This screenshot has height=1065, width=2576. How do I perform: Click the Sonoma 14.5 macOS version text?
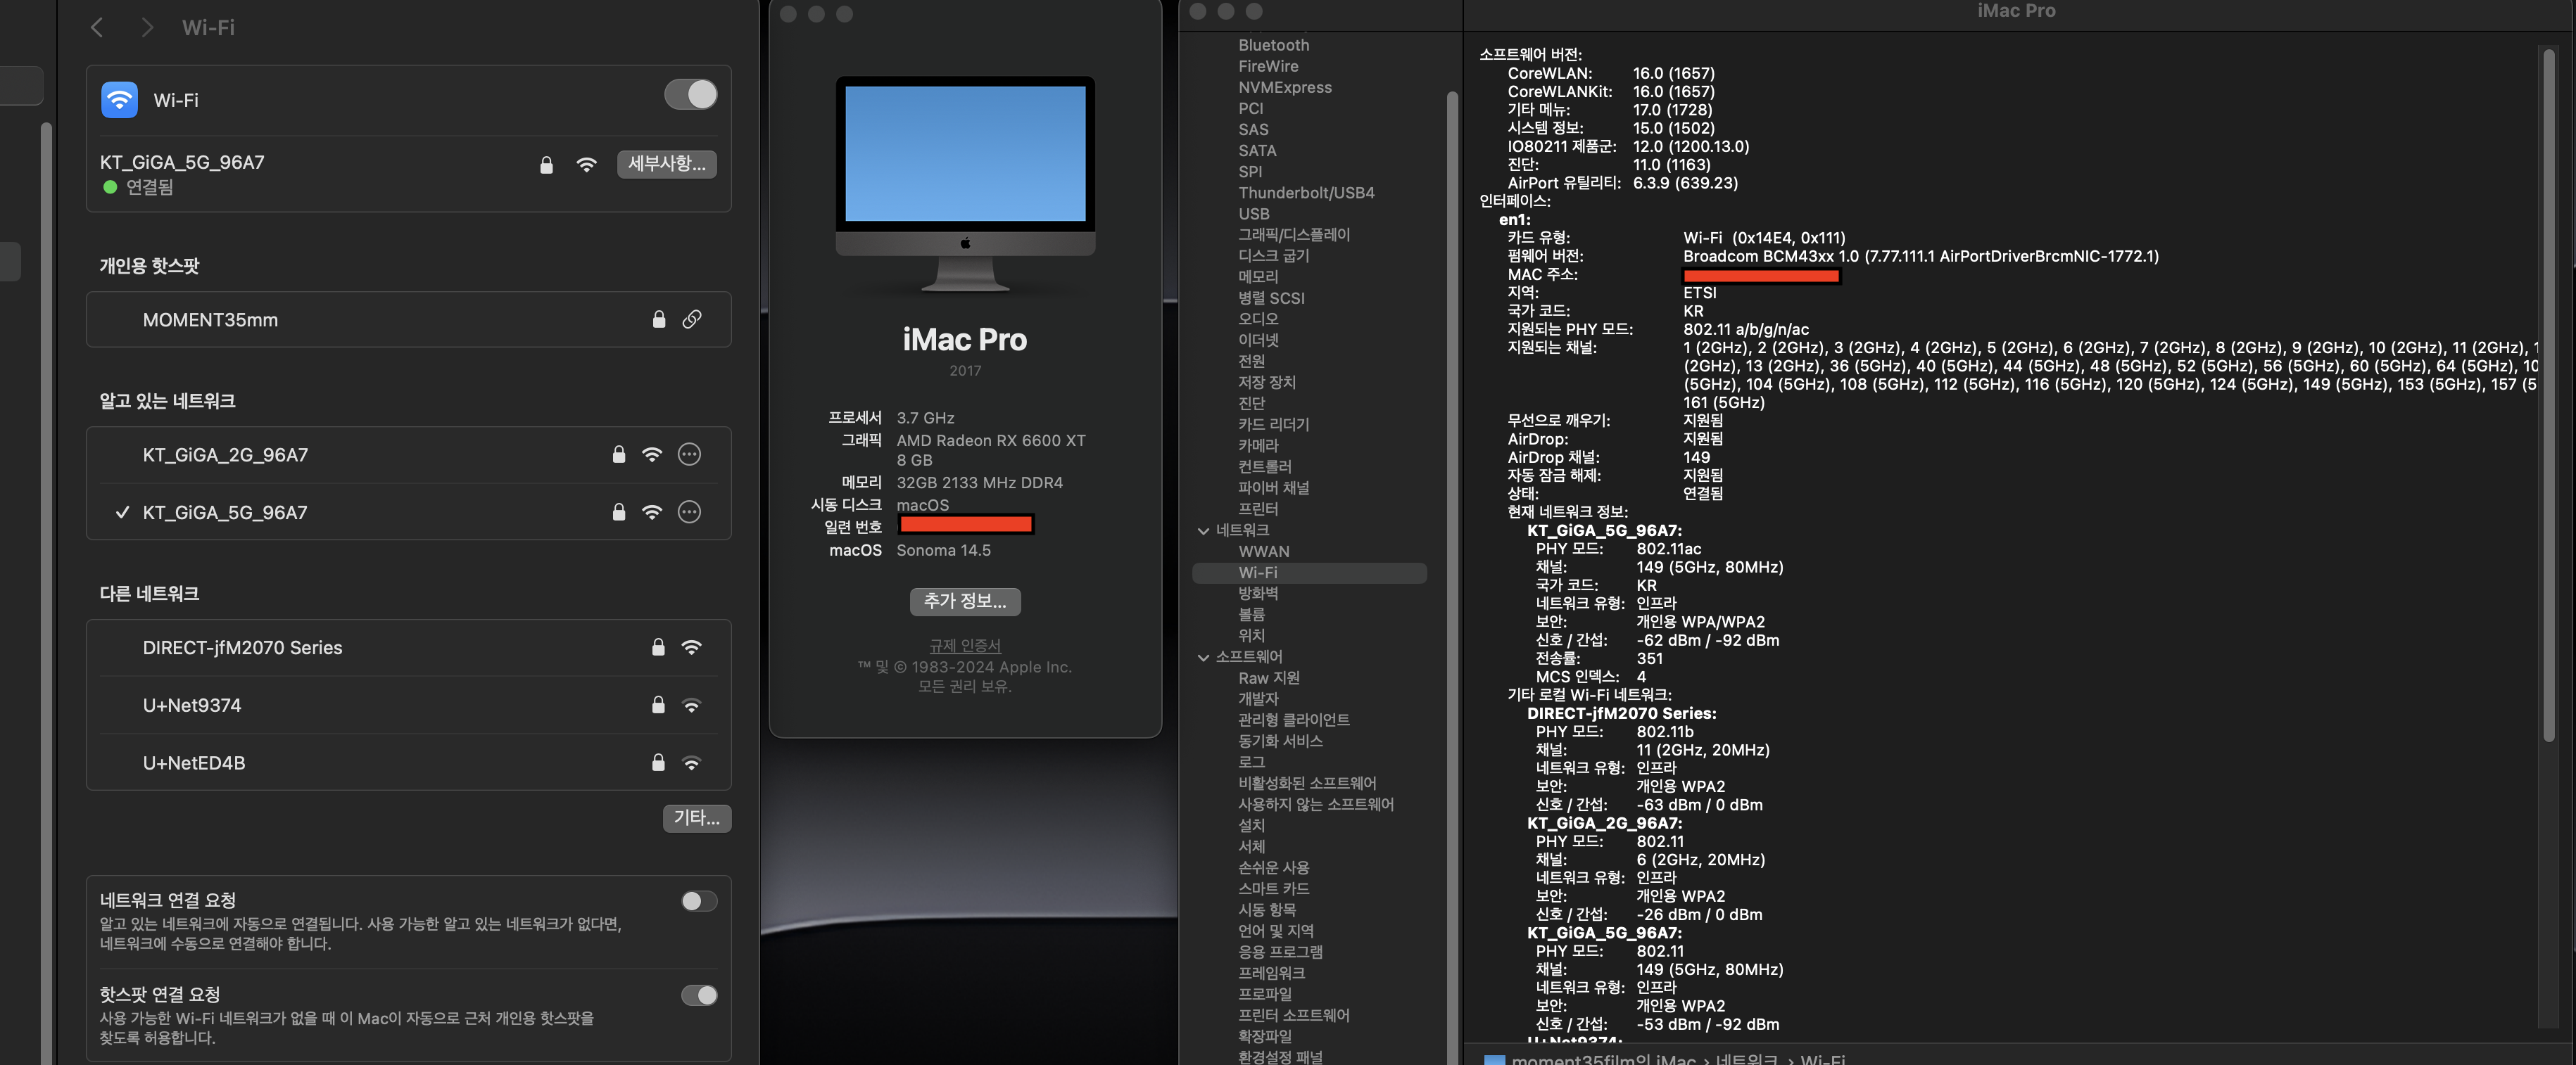943,551
